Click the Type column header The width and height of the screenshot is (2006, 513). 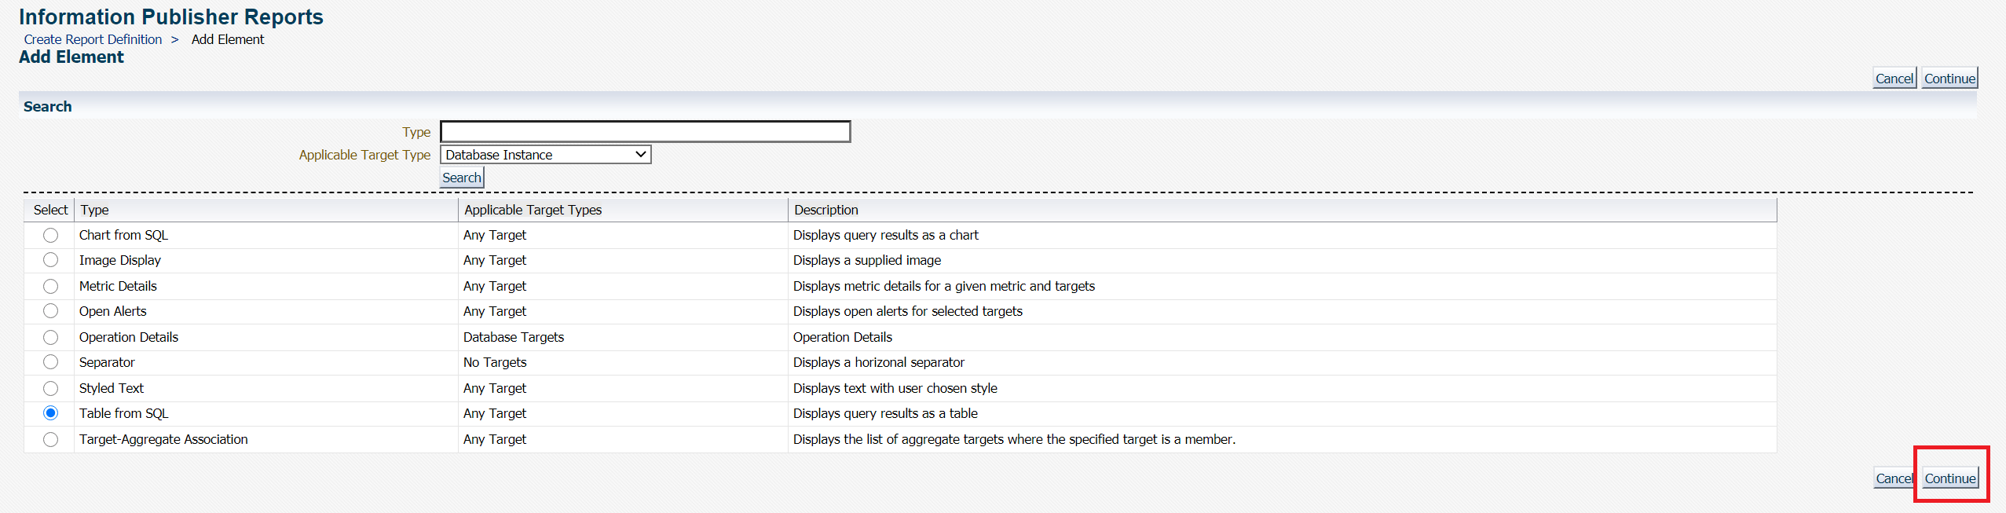(x=95, y=210)
